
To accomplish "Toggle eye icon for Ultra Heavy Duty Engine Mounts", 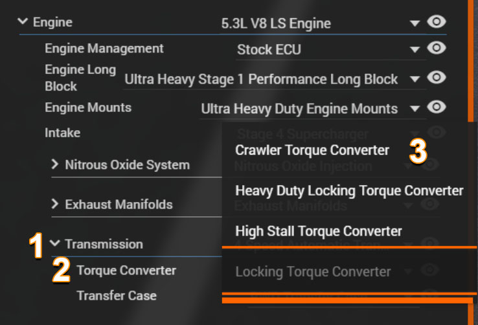I will [437, 107].
